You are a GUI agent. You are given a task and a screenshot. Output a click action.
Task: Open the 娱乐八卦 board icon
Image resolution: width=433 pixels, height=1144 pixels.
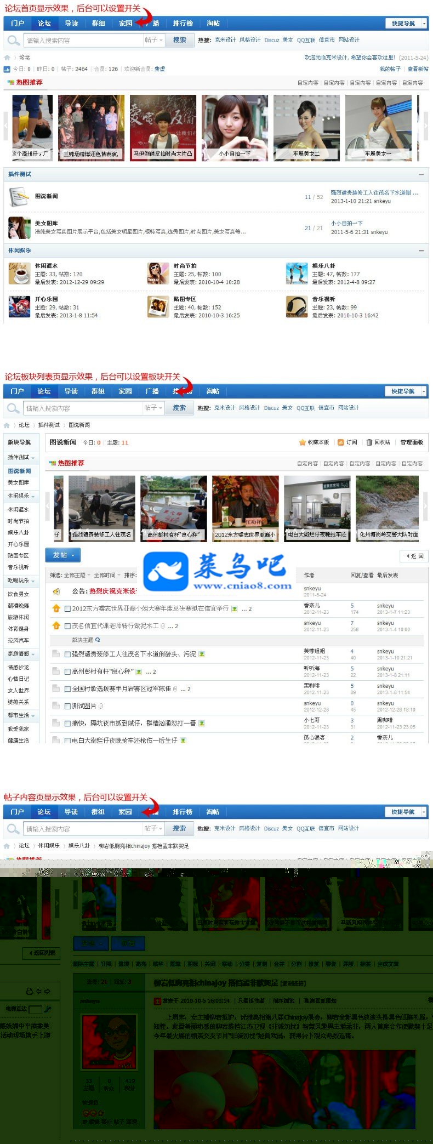pos(297,273)
